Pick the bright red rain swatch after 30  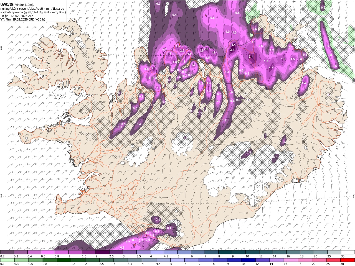click(x=347, y=260)
